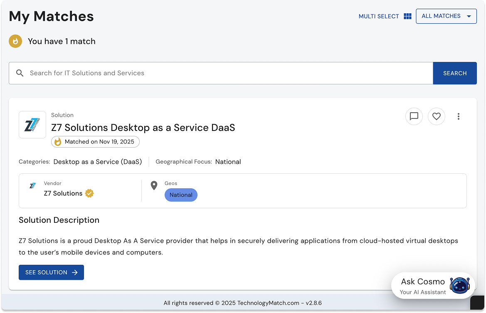The image size is (486, 313).
Task: Click the Matched on Nov 19, 2025 badge
Action: 95,142
